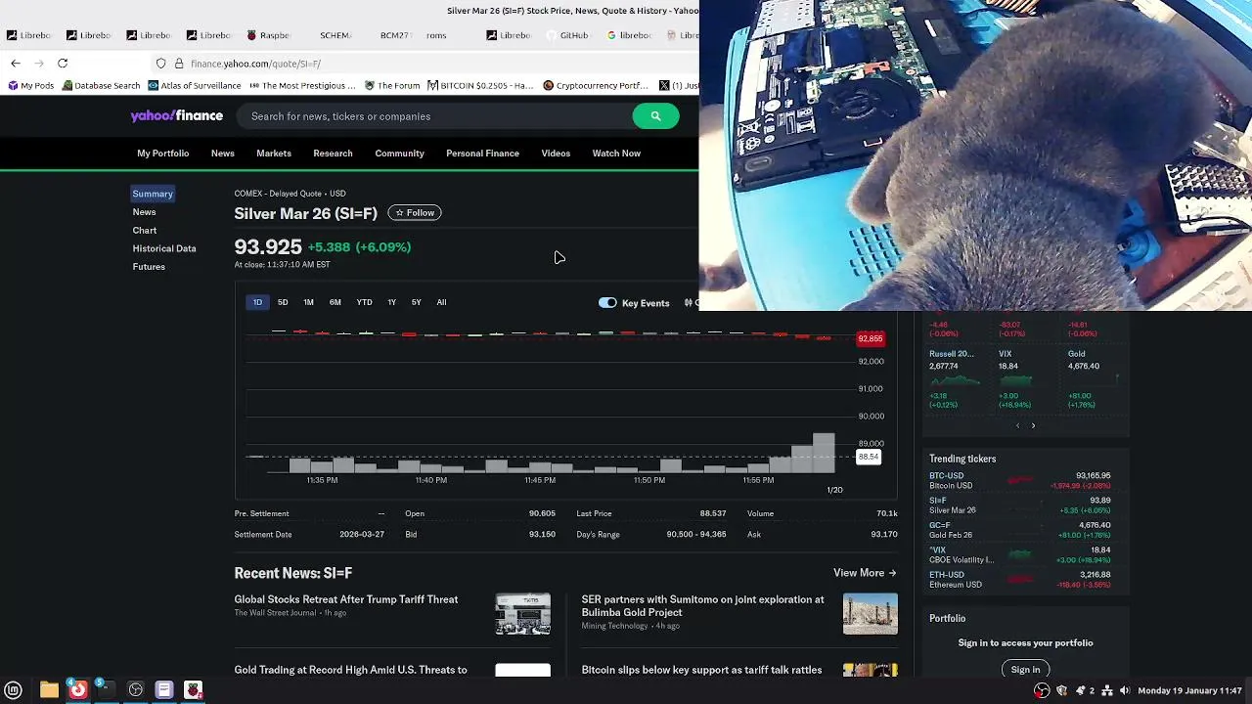Open the Atlas of Surveillance bookmark
This screenshot has width=1252, height=704.
coord(194,85)
